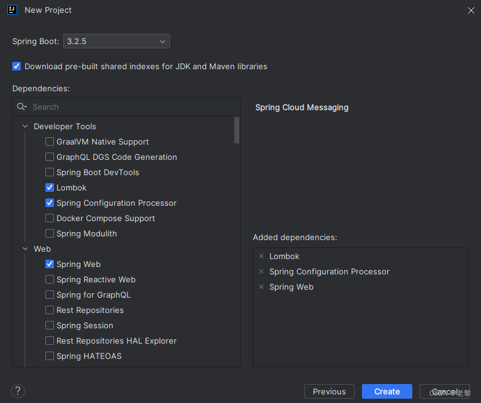This screenshot has width=481, height=403.
Task: Click the Added dependencies: label
Action: click(x=294, y=238)
